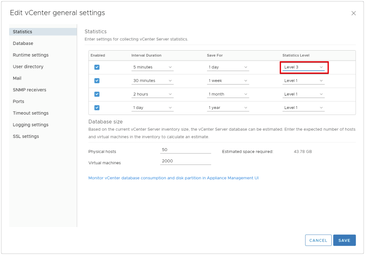Click the Enabled column header
The image size is (365, 255).
[x=98, y=55]
